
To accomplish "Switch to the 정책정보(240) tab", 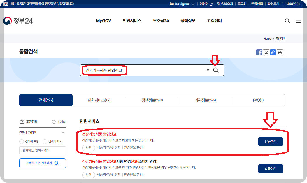I will [x=152, y=100].
